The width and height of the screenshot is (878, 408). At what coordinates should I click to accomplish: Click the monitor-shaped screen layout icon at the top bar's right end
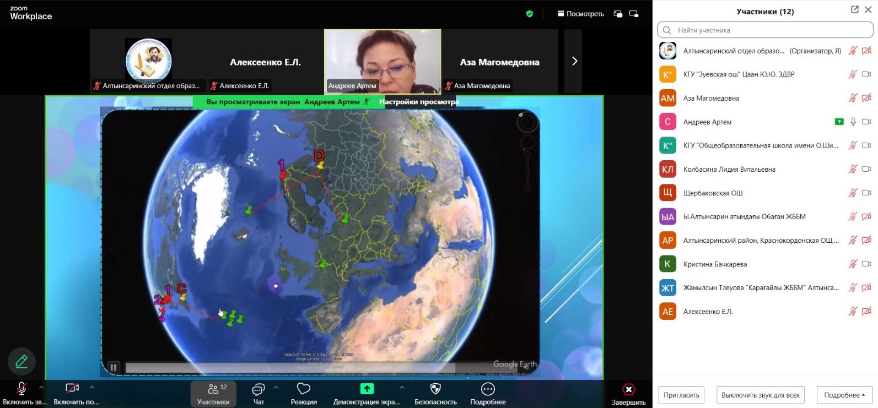click(x=634, y=14)
